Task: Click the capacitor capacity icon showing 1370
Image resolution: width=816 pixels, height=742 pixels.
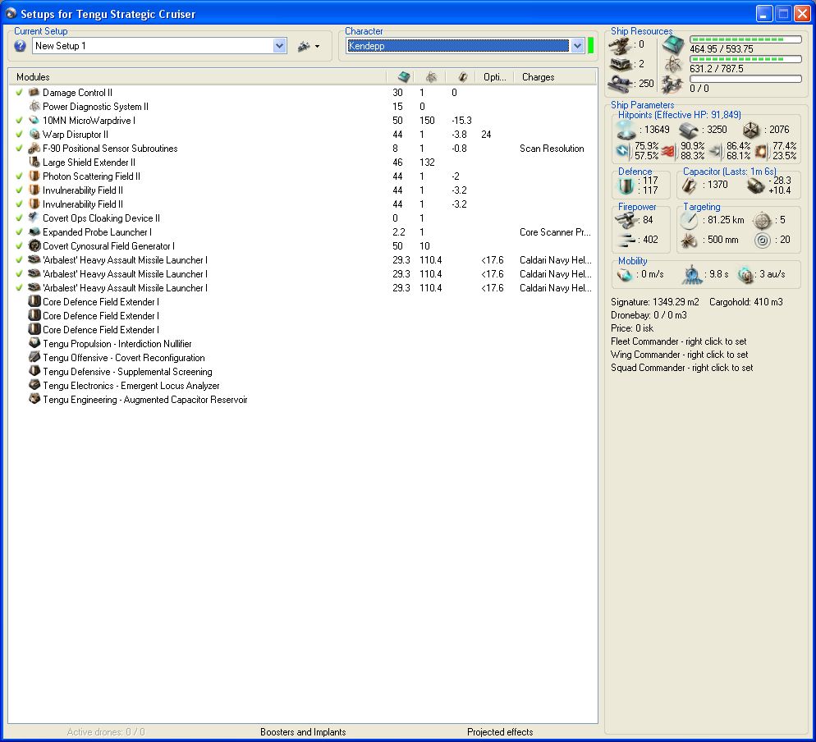Action: [690, 185]
